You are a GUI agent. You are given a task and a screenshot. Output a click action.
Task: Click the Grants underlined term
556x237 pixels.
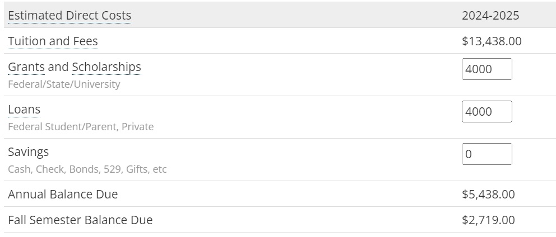26,67
